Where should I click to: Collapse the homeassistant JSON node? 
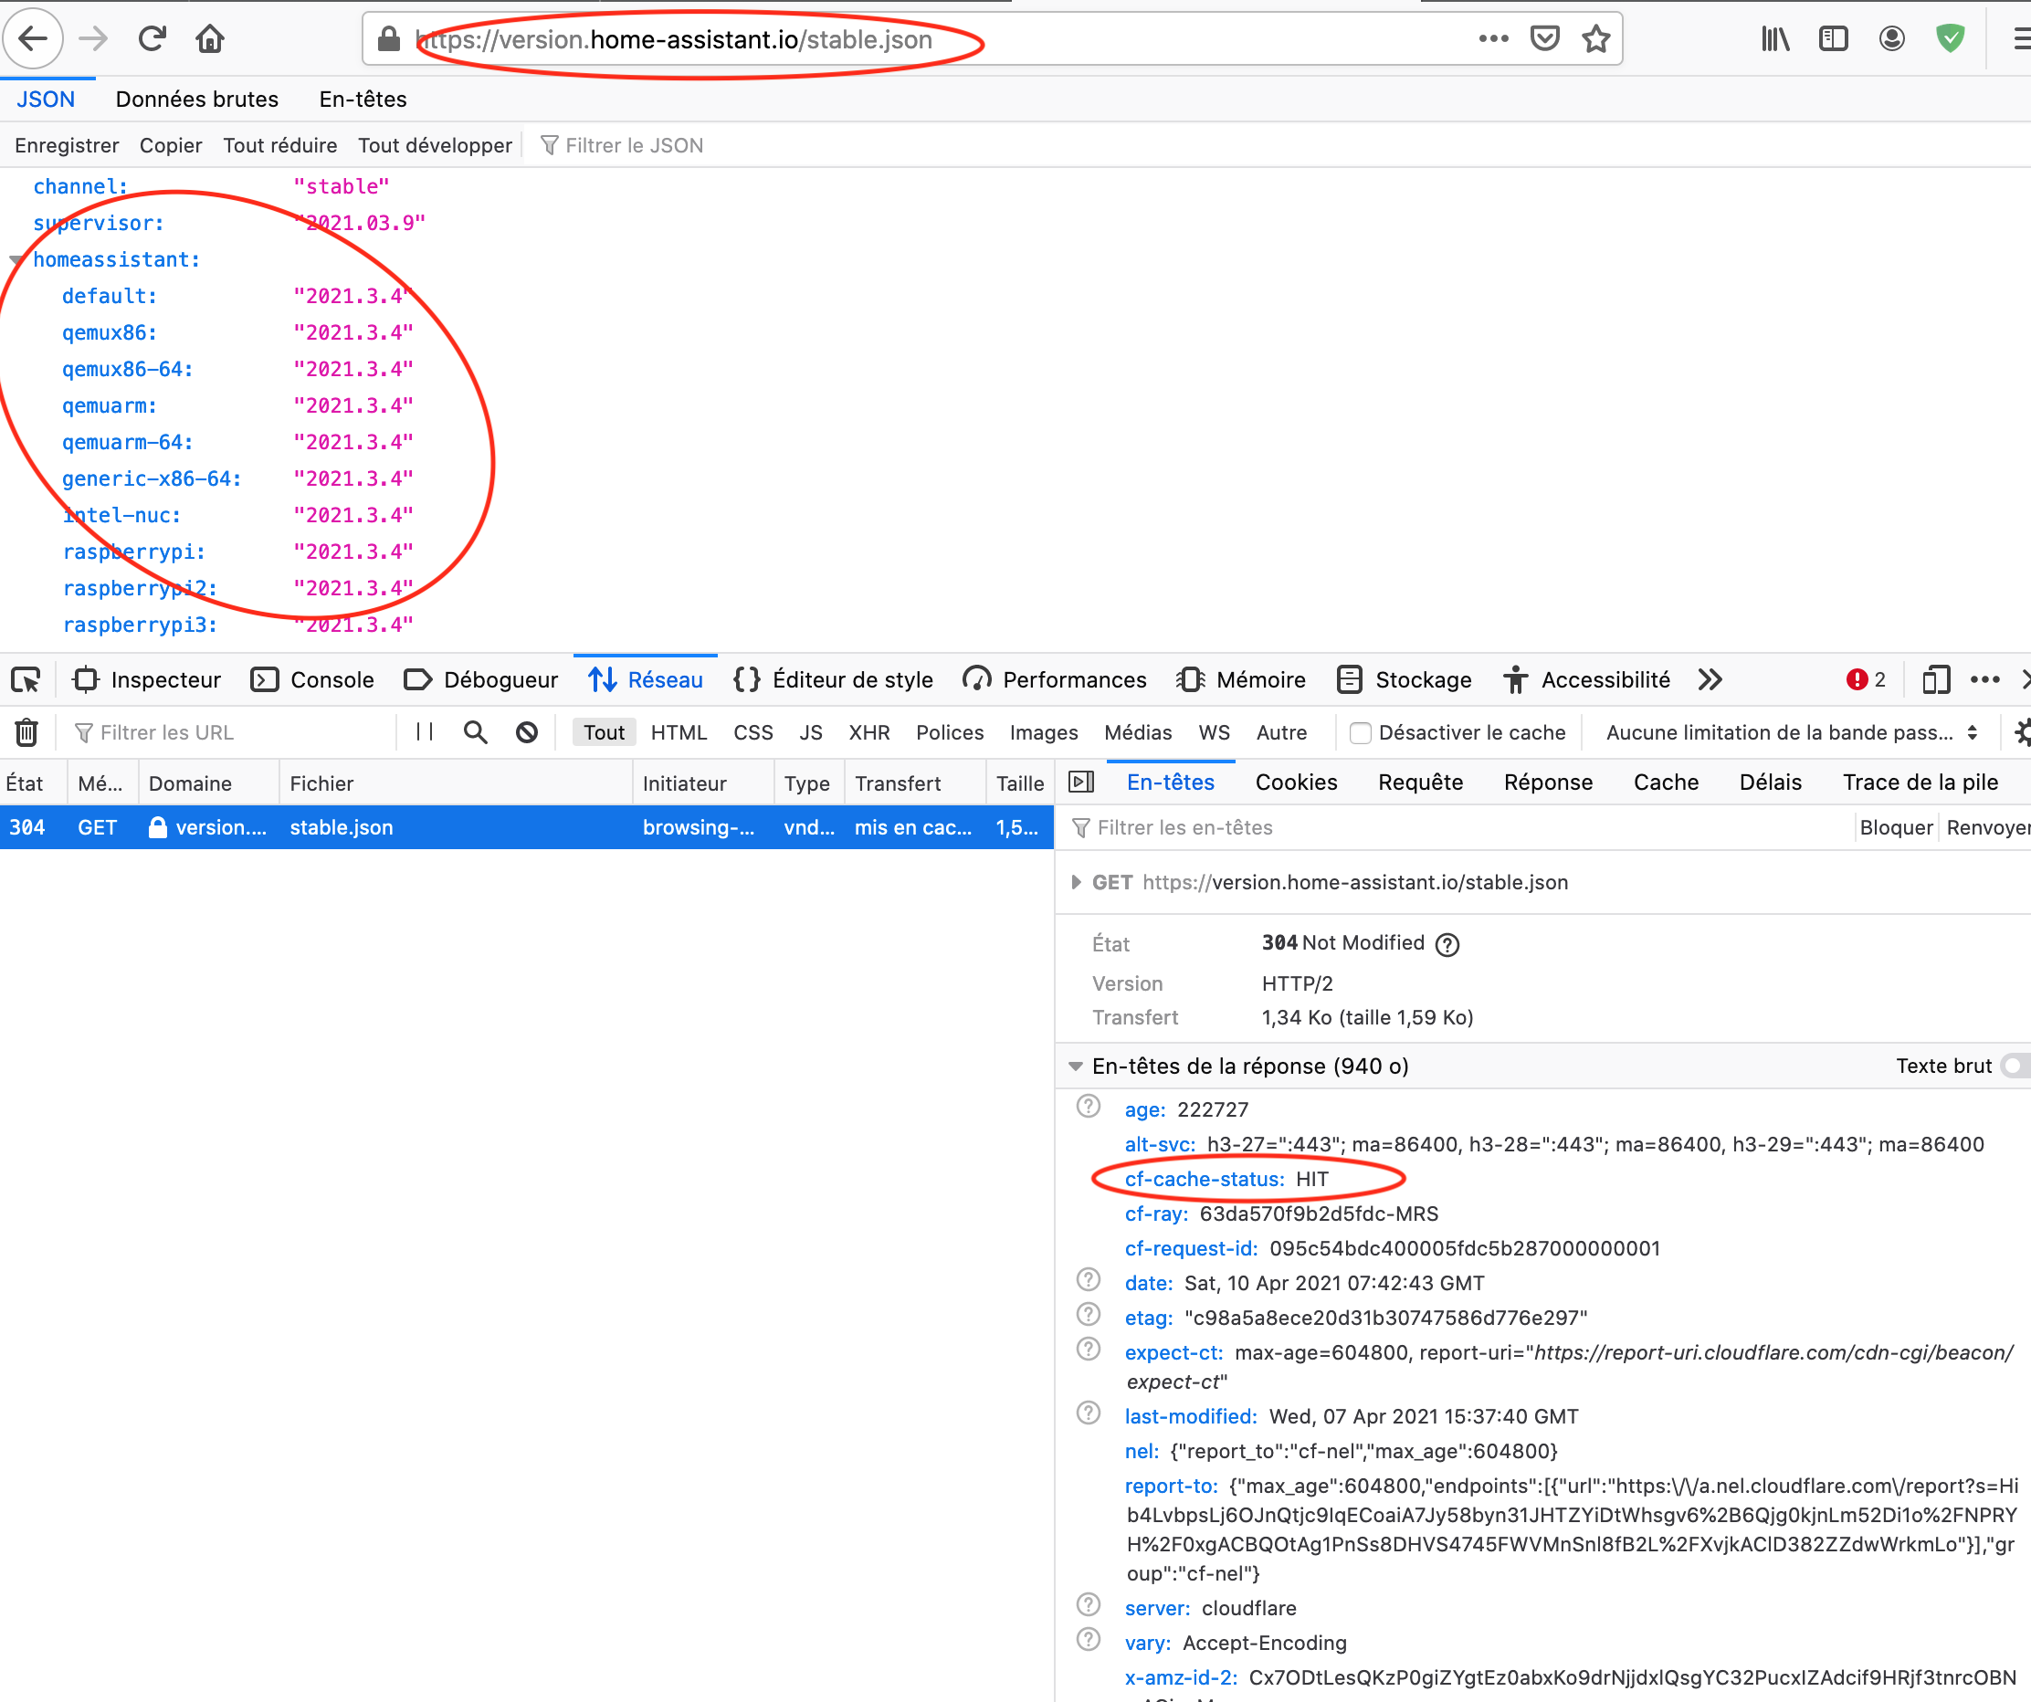pos(16,260)
